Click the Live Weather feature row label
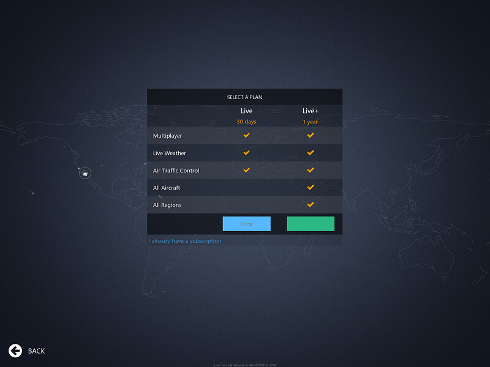 point(170,154)
